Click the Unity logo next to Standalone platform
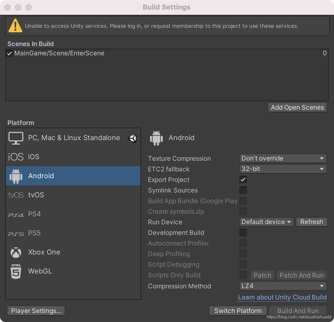 [x=132, y=138]
